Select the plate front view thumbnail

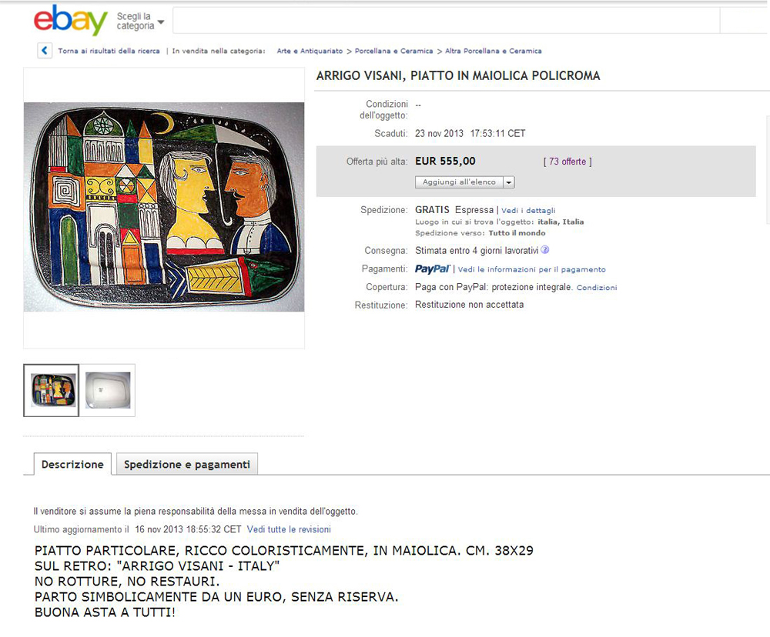coord(51,390)
